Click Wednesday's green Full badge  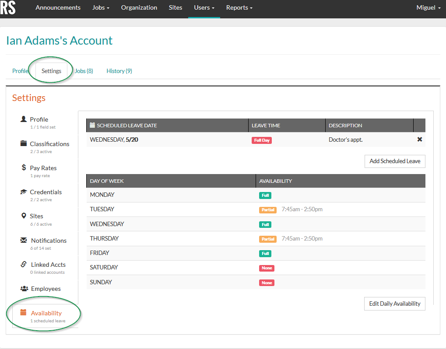pyautogui.click(x=265, y=224)
